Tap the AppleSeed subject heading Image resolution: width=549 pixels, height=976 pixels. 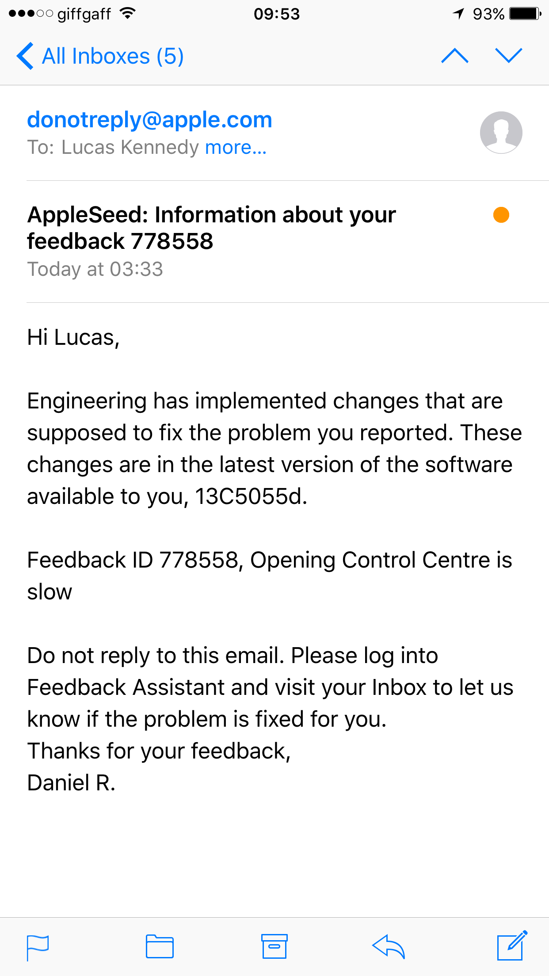point(211,228)
